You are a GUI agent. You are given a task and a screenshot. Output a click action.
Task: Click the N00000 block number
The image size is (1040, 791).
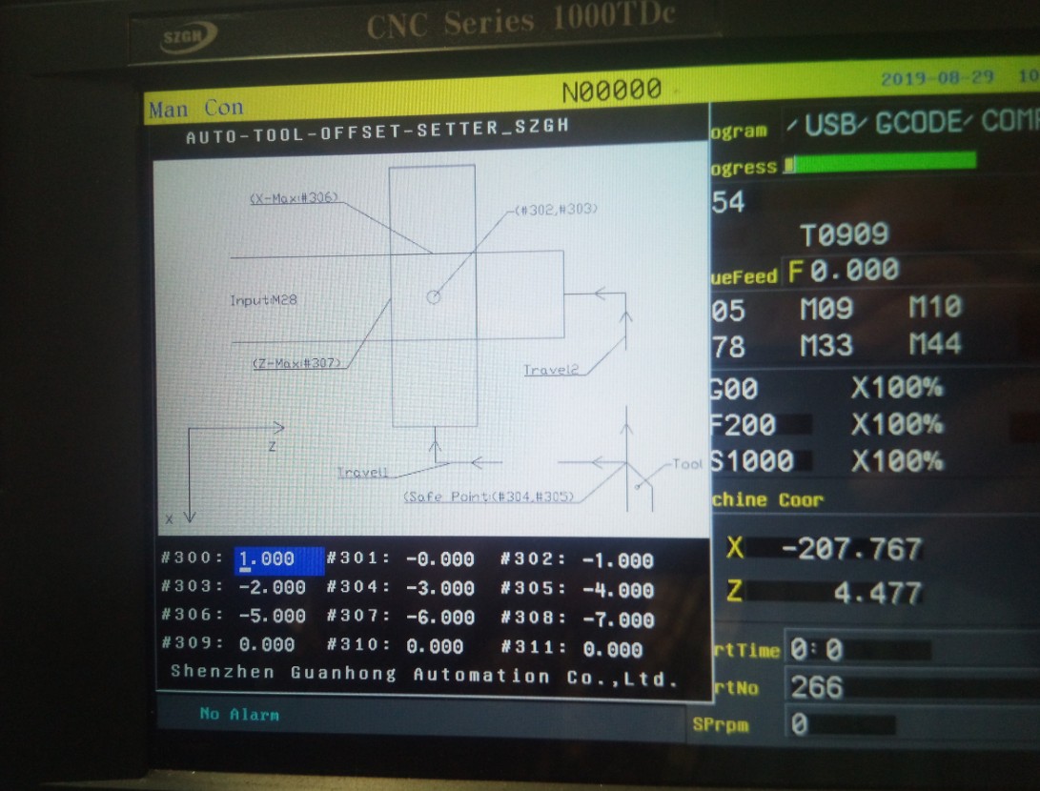[x=612, y=91]
